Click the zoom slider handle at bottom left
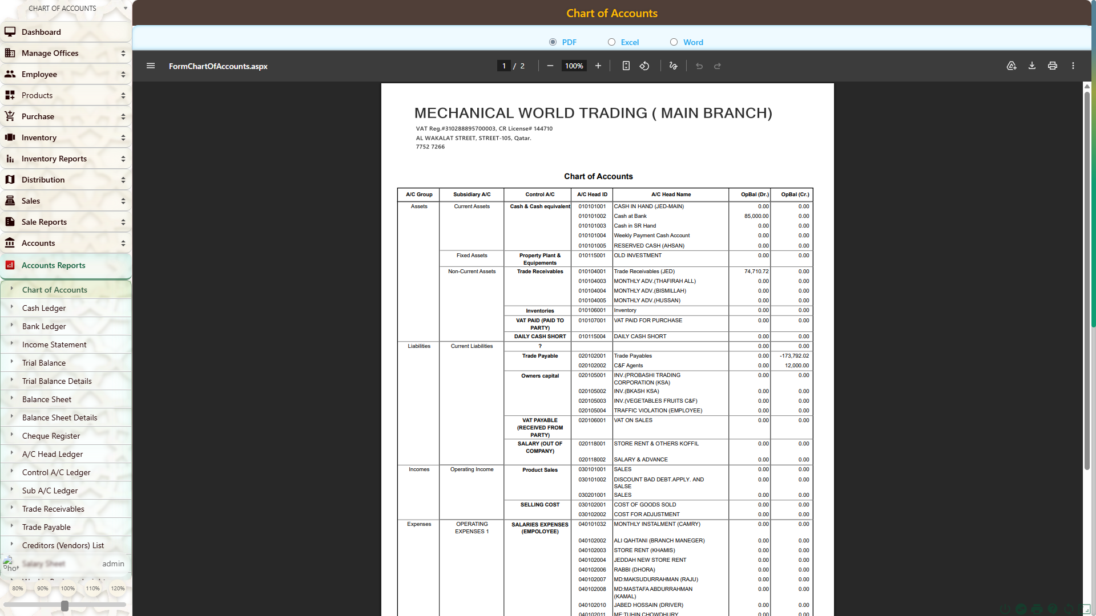Screen dimensions: 1096x616 click(65, 606)
